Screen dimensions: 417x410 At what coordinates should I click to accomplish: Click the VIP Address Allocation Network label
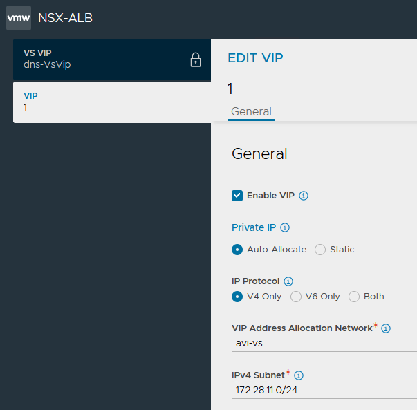[302, 328]
